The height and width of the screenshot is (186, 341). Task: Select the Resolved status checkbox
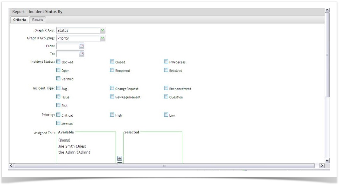166,70
